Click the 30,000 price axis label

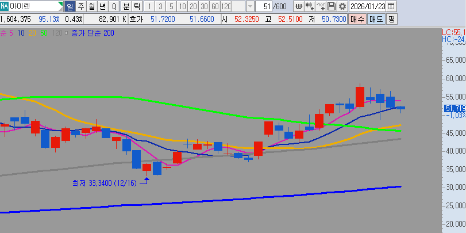pyautogui.click(x=456, y=188)
